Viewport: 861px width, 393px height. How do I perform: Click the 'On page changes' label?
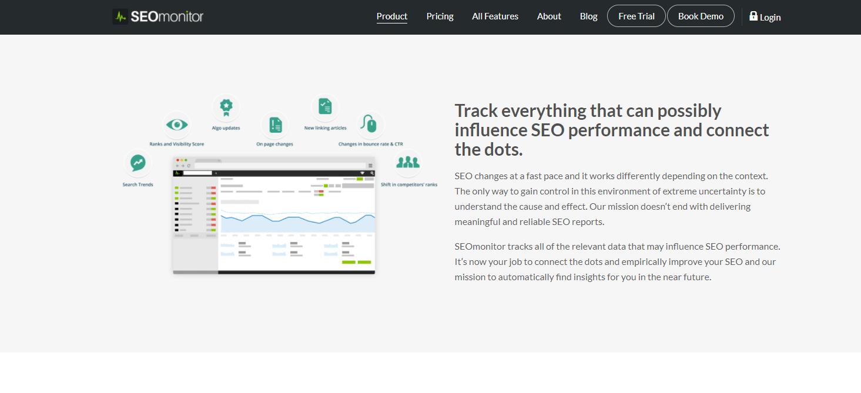coord(274,144)
